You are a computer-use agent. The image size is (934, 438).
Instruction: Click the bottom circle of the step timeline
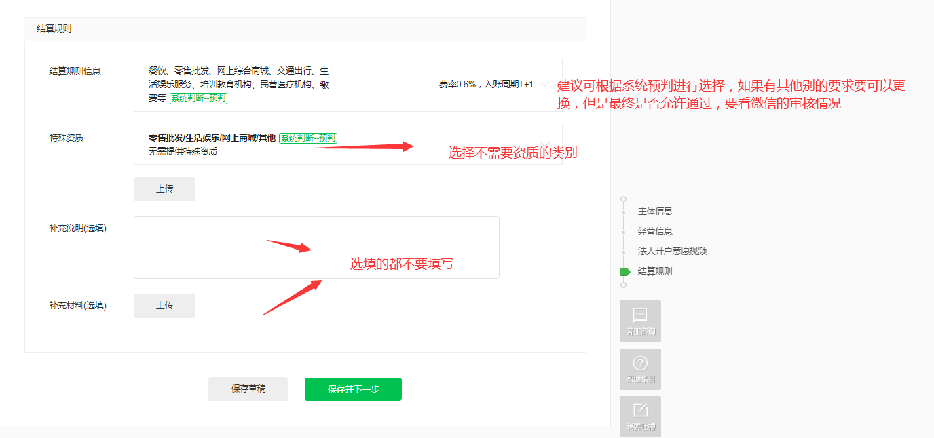[623, 285]
